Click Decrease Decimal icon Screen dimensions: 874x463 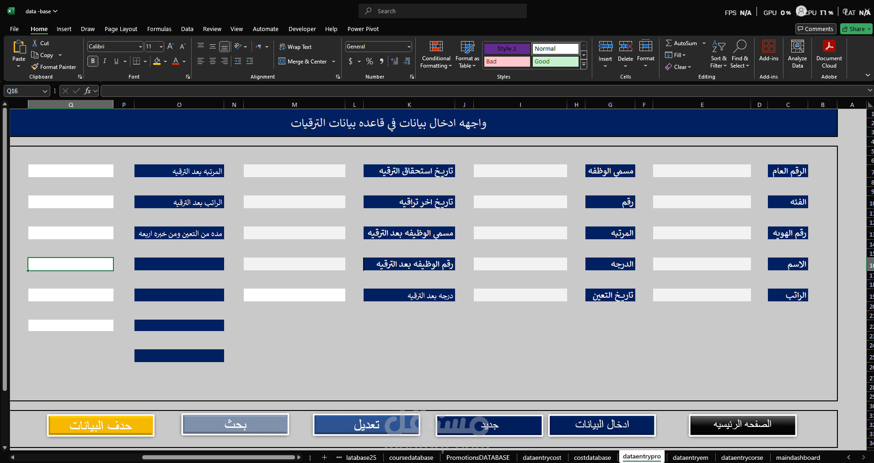(x=407, y=61)
